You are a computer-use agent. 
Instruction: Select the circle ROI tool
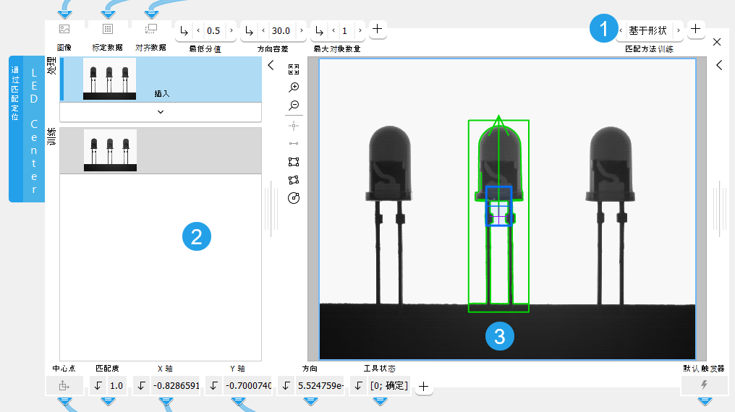(294, 198)
